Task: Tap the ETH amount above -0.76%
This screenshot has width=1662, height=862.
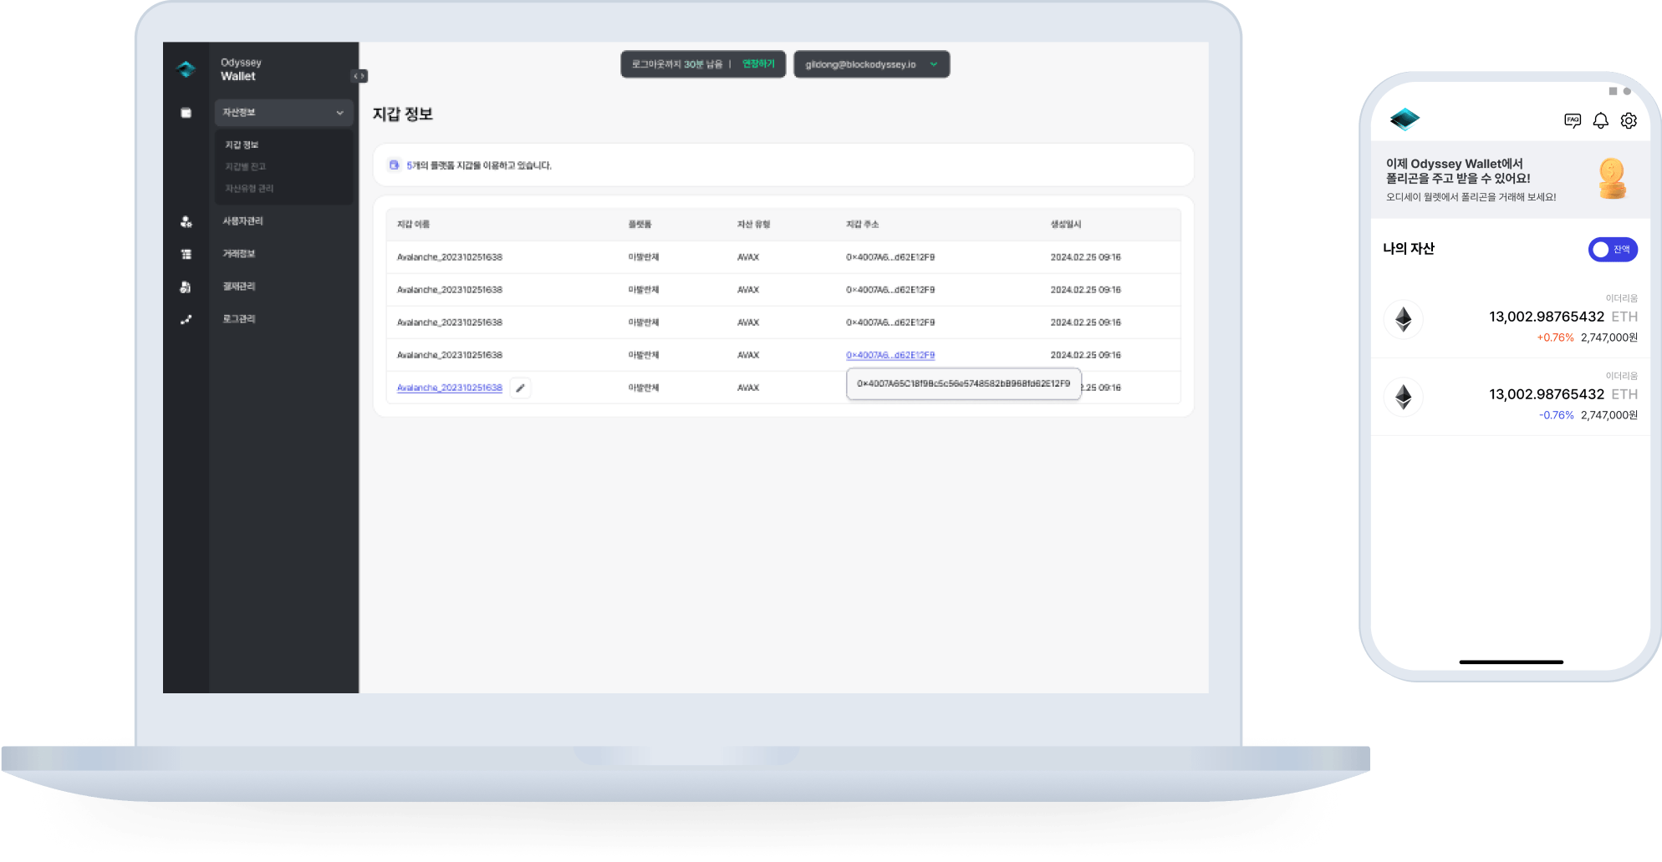Action: [1563, 394]
